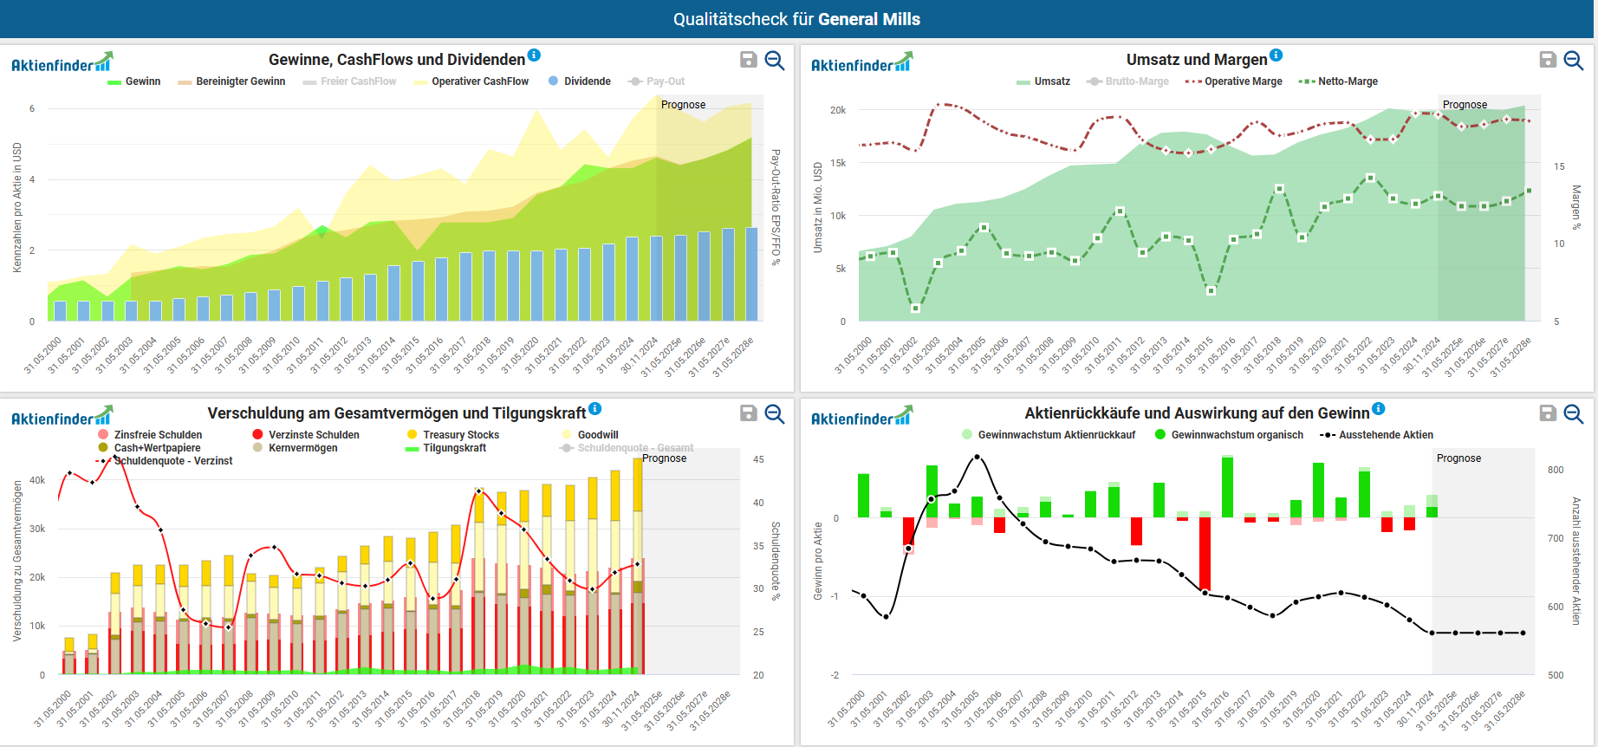The height and width of the screenshot is (747, 1598).
Task: Open magnifier on Umsatz und Margen chart
Action: coord(1574,60)
